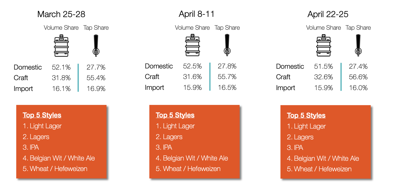Select the March 25-28 heading

pyautogui.click(x=61, y=14)
